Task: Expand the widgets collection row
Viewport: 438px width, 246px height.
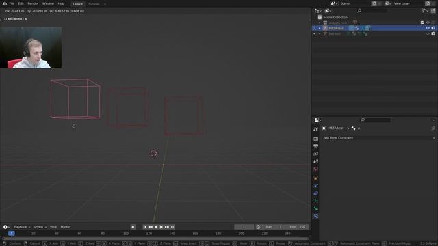Action: pos(320,23)
